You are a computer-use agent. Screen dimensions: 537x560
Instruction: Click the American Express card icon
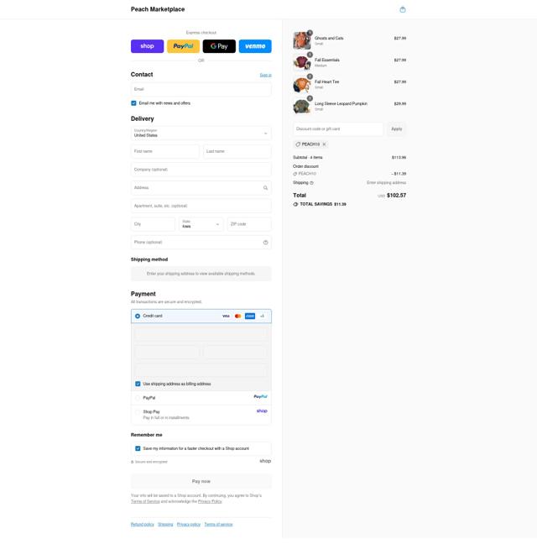(250, 316)
